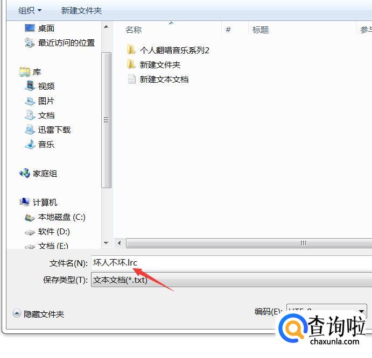
Task: Select the Xunlei Downloads (迅雷下载) icon
Action: click(x=30, y=130)
